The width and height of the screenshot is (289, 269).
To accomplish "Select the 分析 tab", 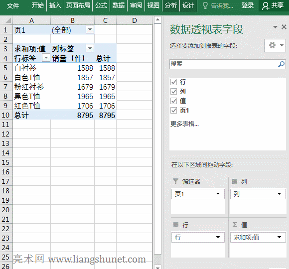I will [x=171, y=5].
